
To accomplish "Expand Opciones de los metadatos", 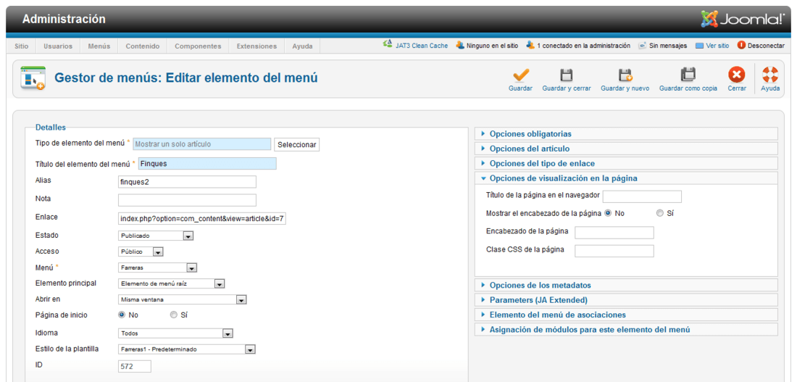I will click(626, 286).
